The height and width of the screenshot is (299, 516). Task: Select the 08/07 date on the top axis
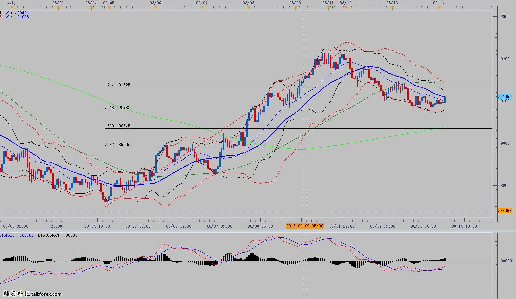pyautogui.click(x=202, y=3)
